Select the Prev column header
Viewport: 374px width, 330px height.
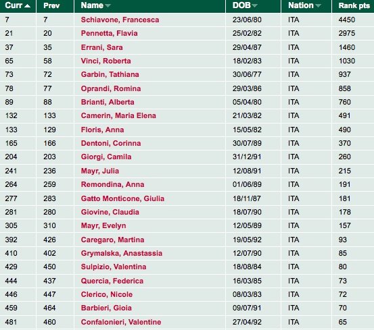tap(51, 5)
